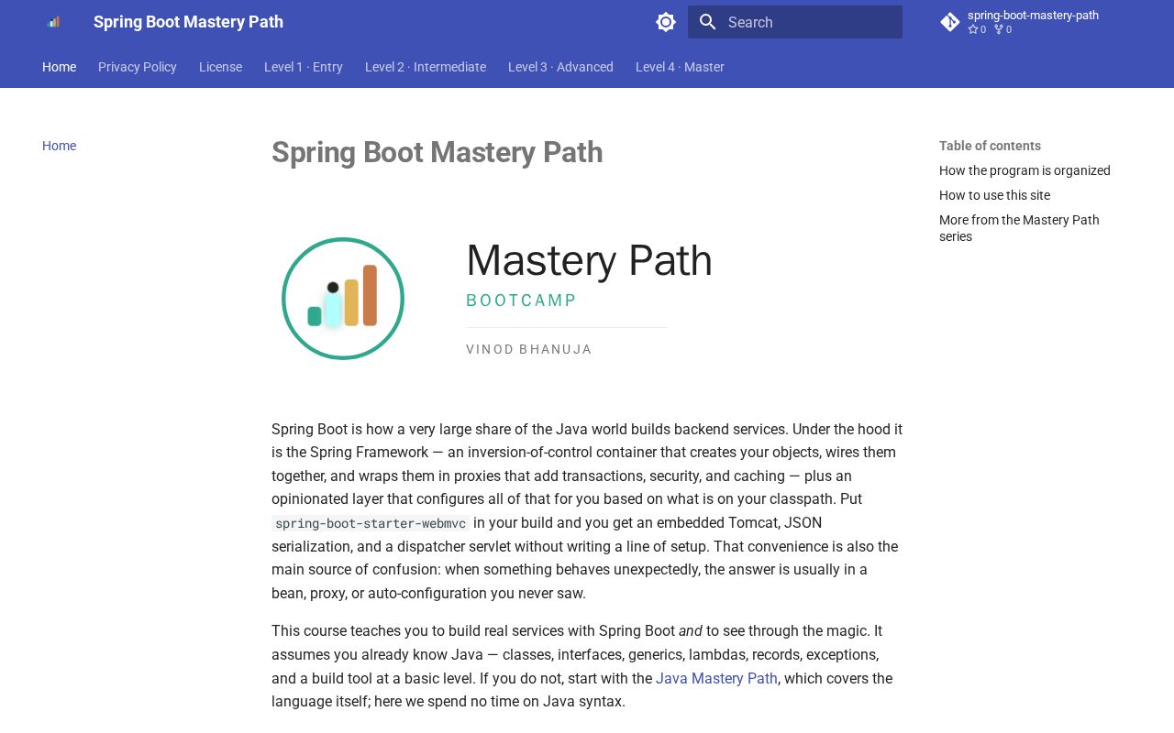
Task: Click the spring-boot-starter-webmvc code text
Action: coord(371,523)
